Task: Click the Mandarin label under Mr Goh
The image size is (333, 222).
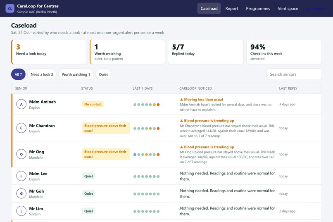Action: tap(36, 197)
